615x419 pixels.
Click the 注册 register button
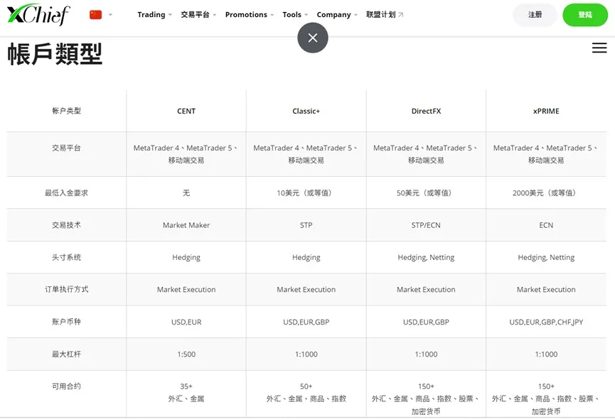coord(535,15)
